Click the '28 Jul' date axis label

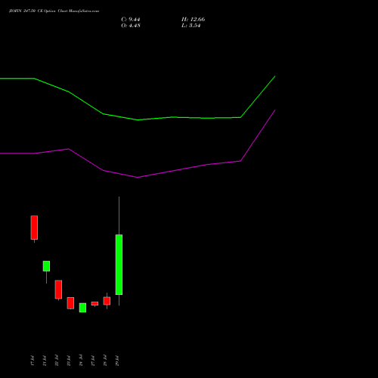click(105, 361)
